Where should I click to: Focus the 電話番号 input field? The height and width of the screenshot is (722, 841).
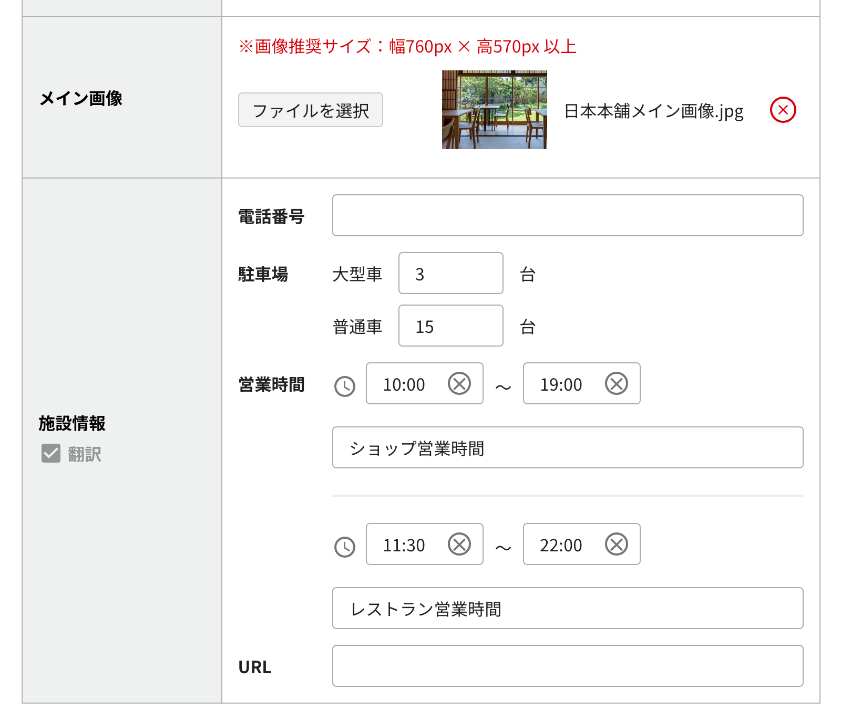567,215
